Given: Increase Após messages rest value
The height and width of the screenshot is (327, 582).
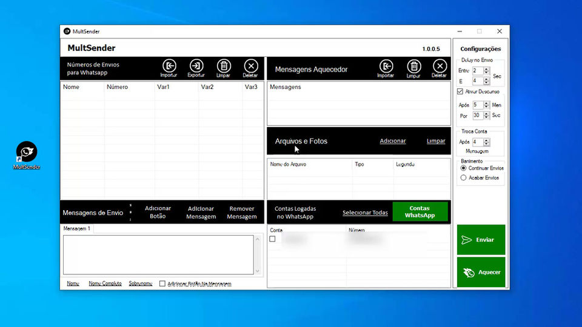Looking at the screenshot, I should 487,103.
